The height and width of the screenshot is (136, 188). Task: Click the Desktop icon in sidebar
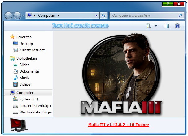[x=15, y=43]
